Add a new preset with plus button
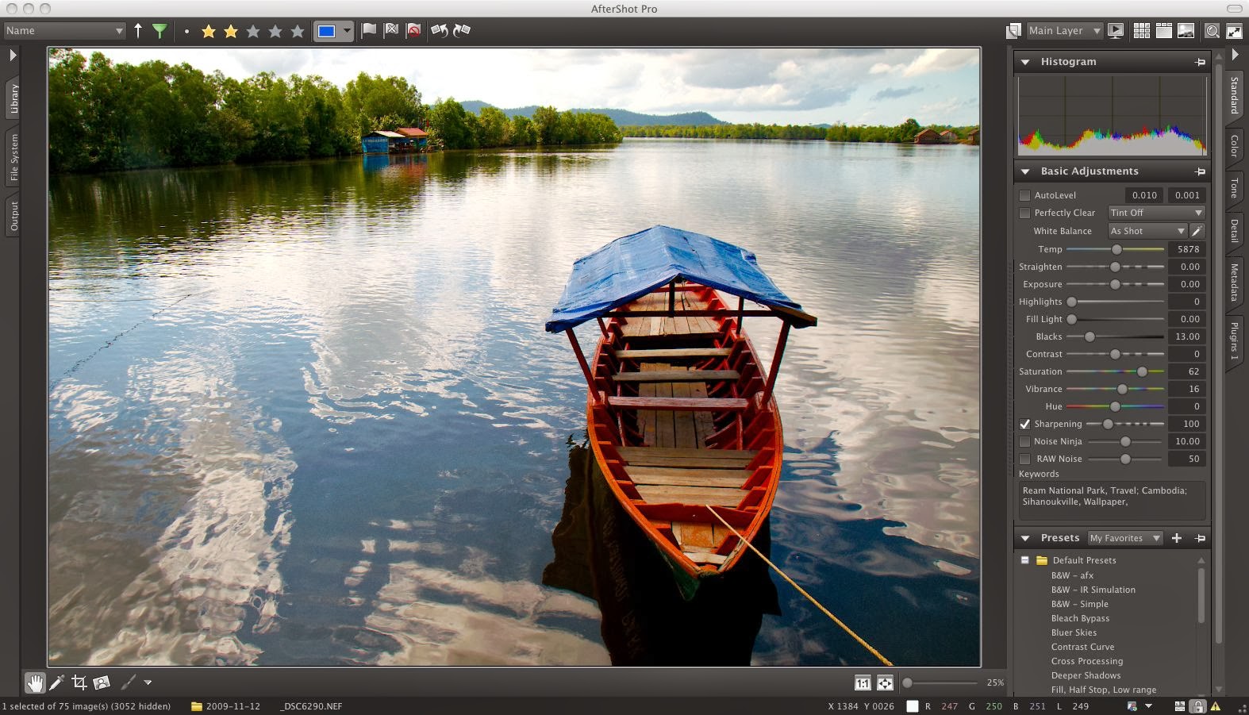 pos(1177,538)
